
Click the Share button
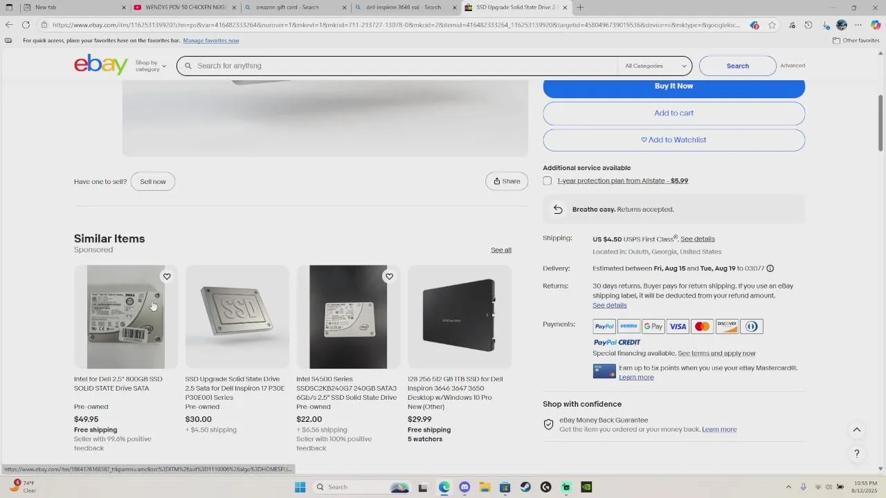tap(507, 181)
